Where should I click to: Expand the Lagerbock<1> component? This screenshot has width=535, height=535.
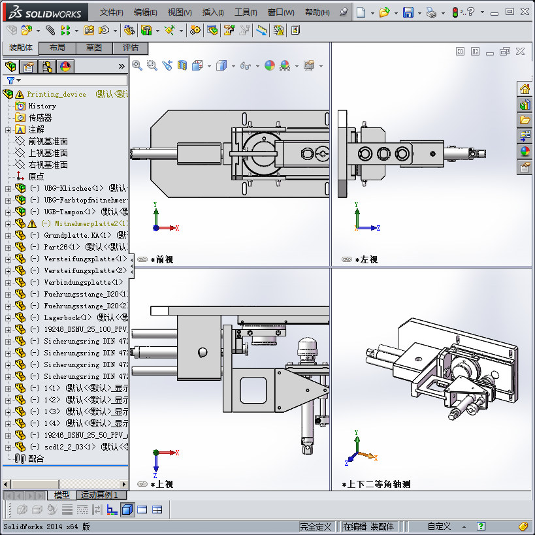(8, 318)
